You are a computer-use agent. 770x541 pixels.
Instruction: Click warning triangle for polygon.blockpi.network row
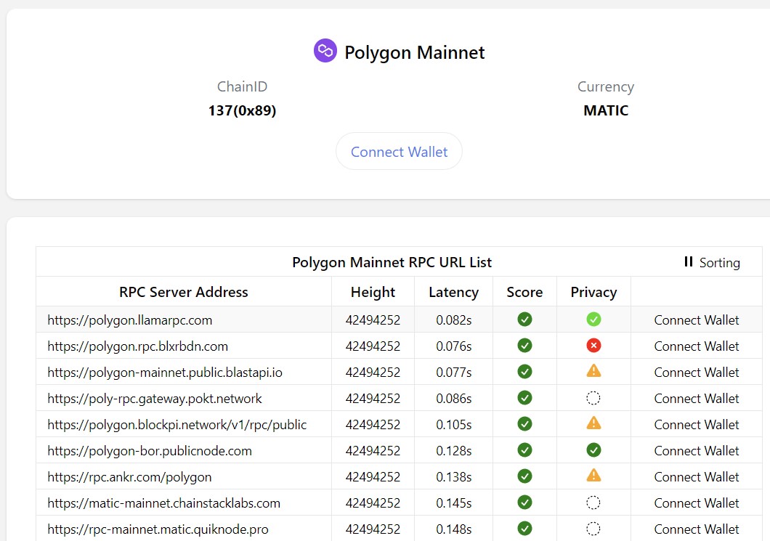[x=593, y=423]
